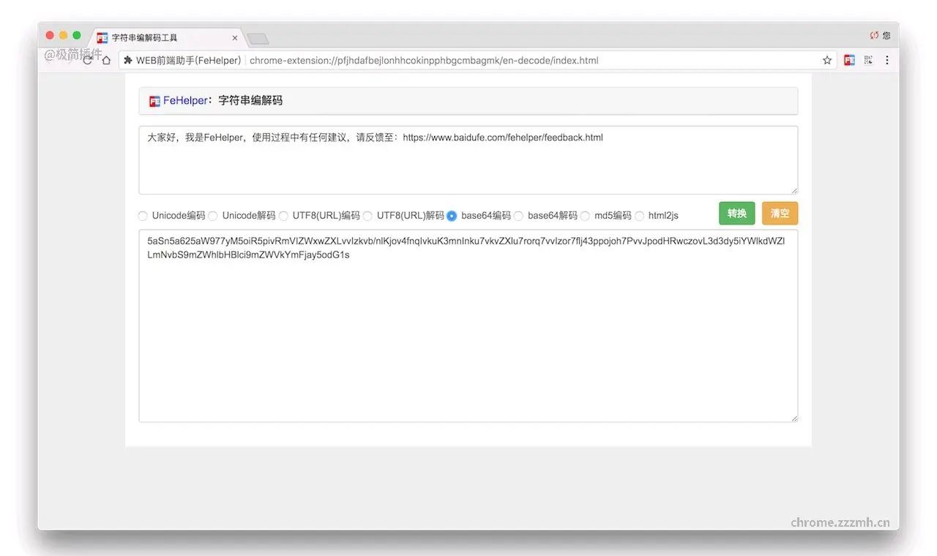The image size is (937, 556).
Task: Select the Unicode编码 radio button
Action: pos(143,216)
